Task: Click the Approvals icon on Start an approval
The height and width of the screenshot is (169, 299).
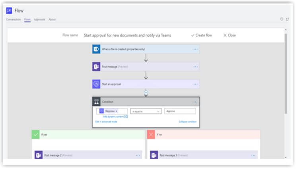Action: point(96,84)
